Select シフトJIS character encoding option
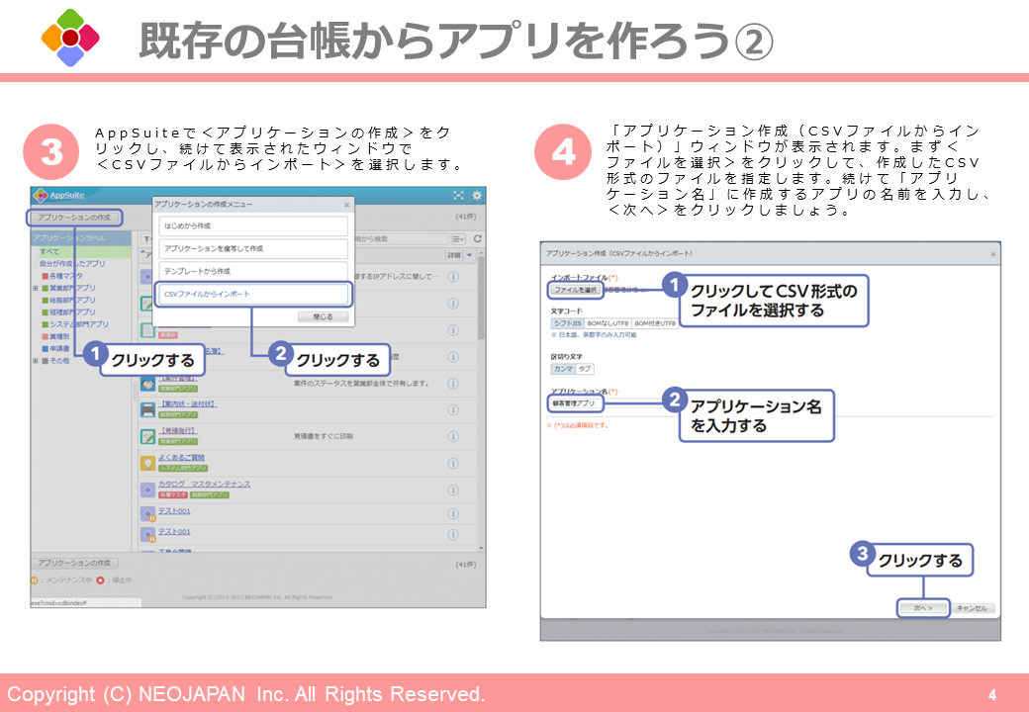The image size is (1029, 712). point(567,323)
